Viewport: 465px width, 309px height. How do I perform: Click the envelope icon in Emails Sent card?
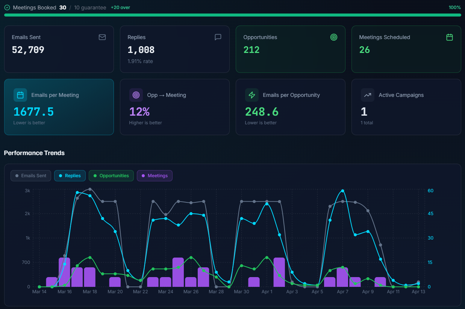point(102,37)
